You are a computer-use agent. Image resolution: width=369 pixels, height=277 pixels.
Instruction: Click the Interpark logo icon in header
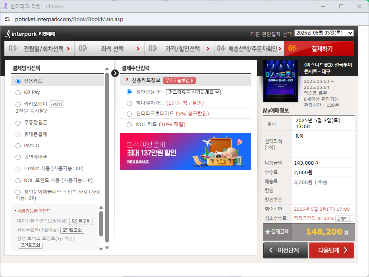coord(8,34)
